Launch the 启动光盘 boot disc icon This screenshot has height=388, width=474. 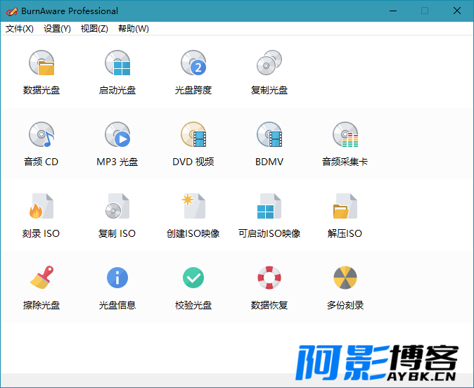[x=117, y=63]
